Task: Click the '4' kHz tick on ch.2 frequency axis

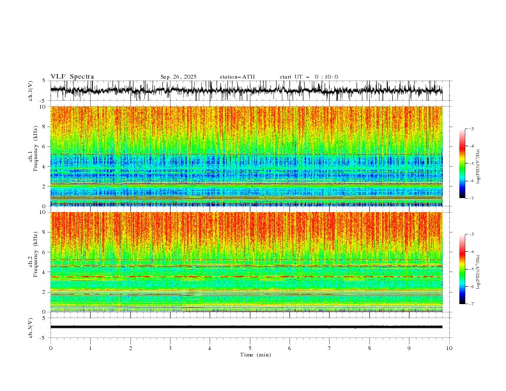Action: pos(45,272)
